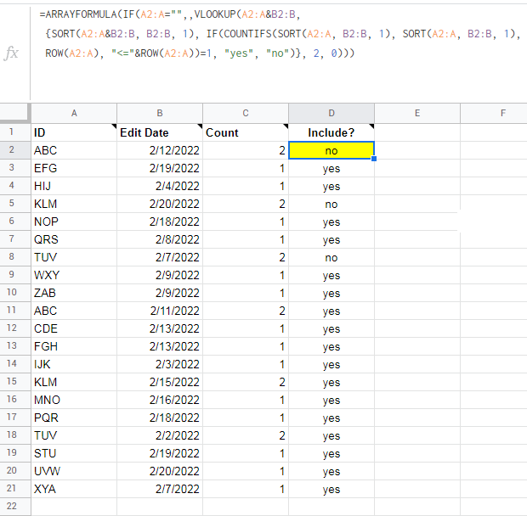Select column D header

point(331,114)
